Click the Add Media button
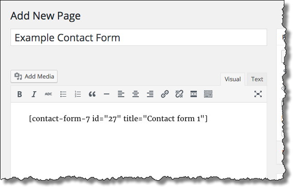Screen dimensions: 293x187 coord(34,77)
